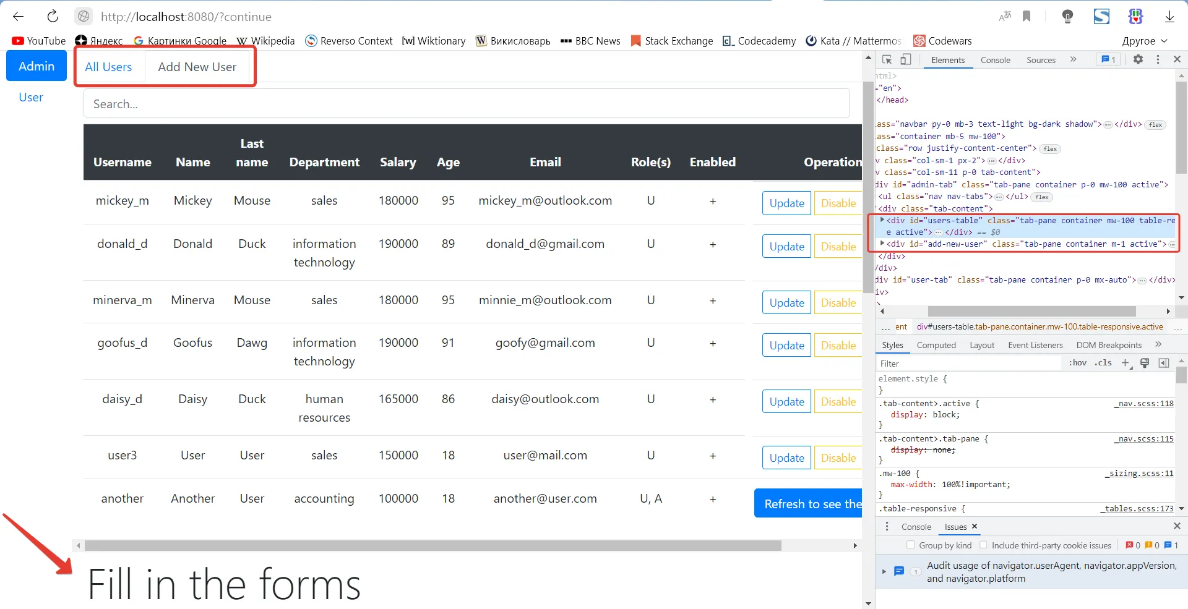
Task: Click the browser address bar URL
Action: pos(186,17)
